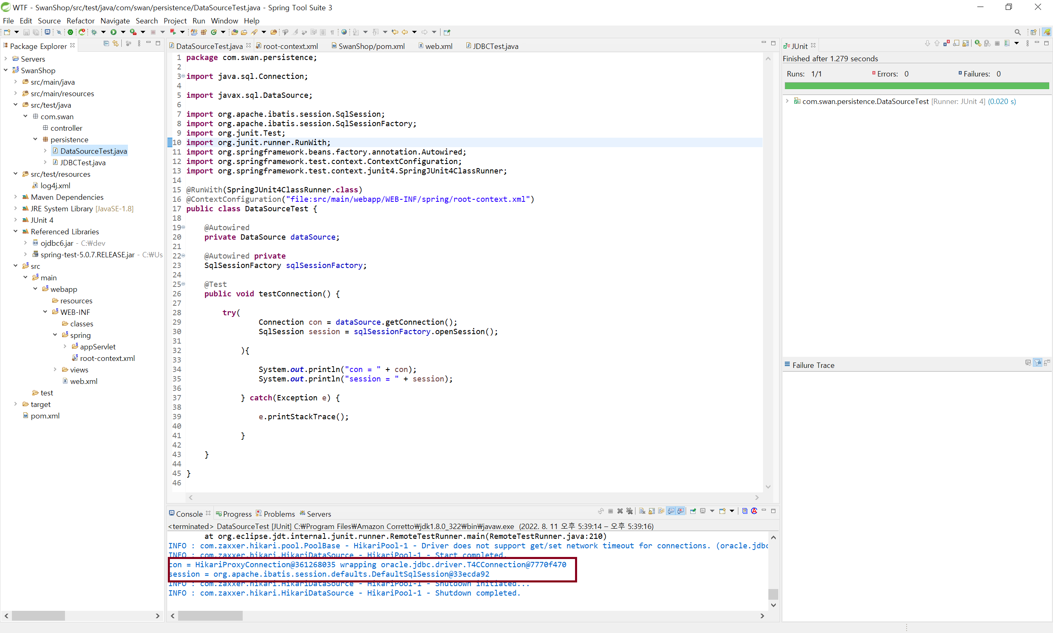Click Clear Console icon in console toolbar
Screen dimensions: 1053x633
click(642, 511)
